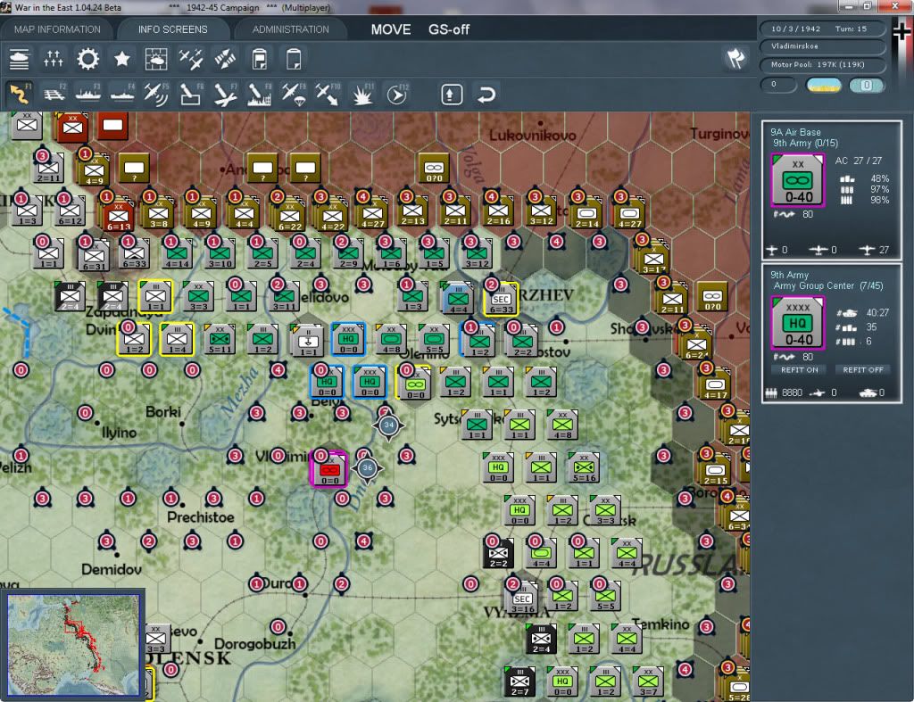This screenshot has width=914, height=702.
Task: Click the Temkino town label on map
Action: [x=661, y=624]
